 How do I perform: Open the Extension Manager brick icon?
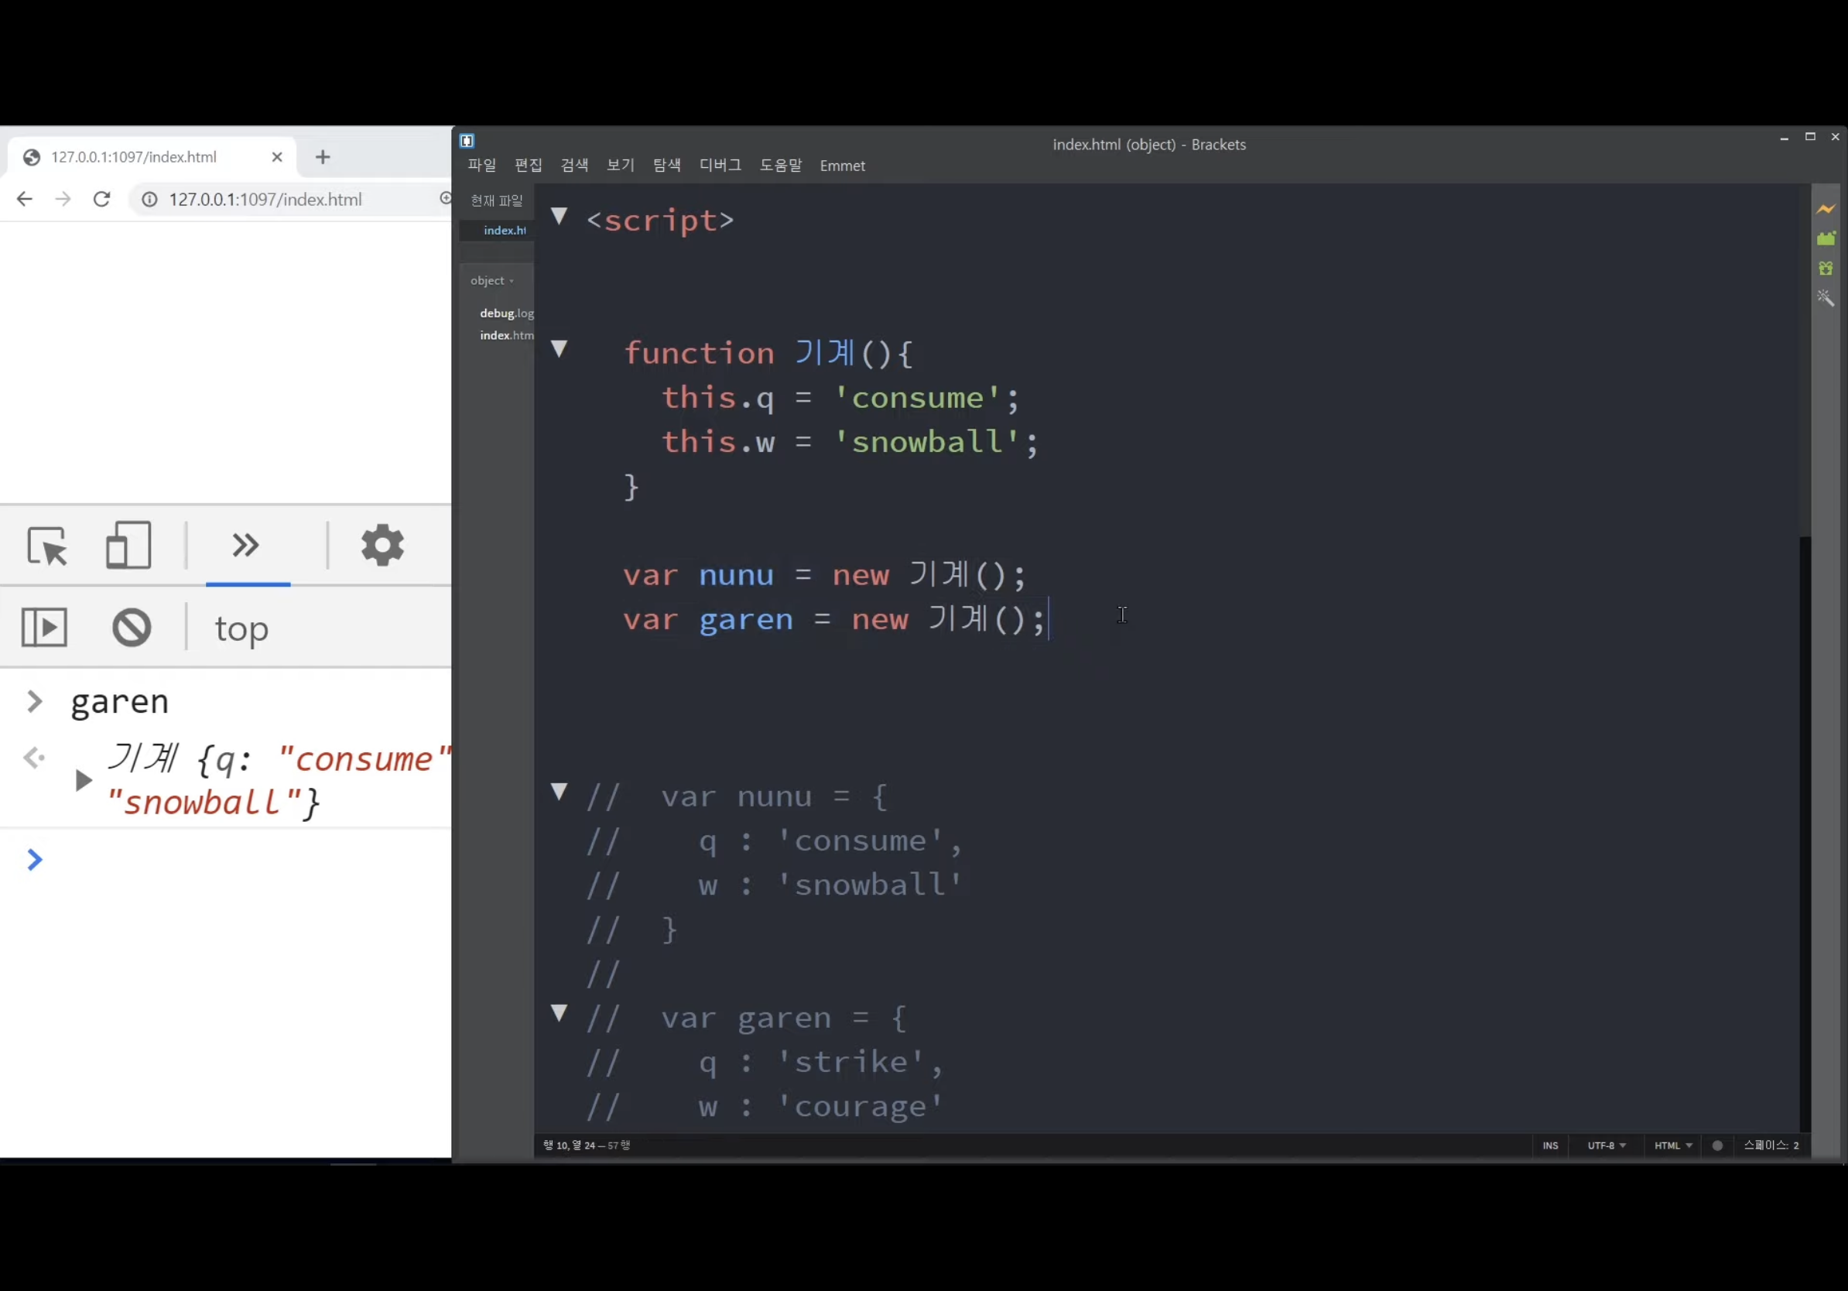click(x=1825, y=238)
